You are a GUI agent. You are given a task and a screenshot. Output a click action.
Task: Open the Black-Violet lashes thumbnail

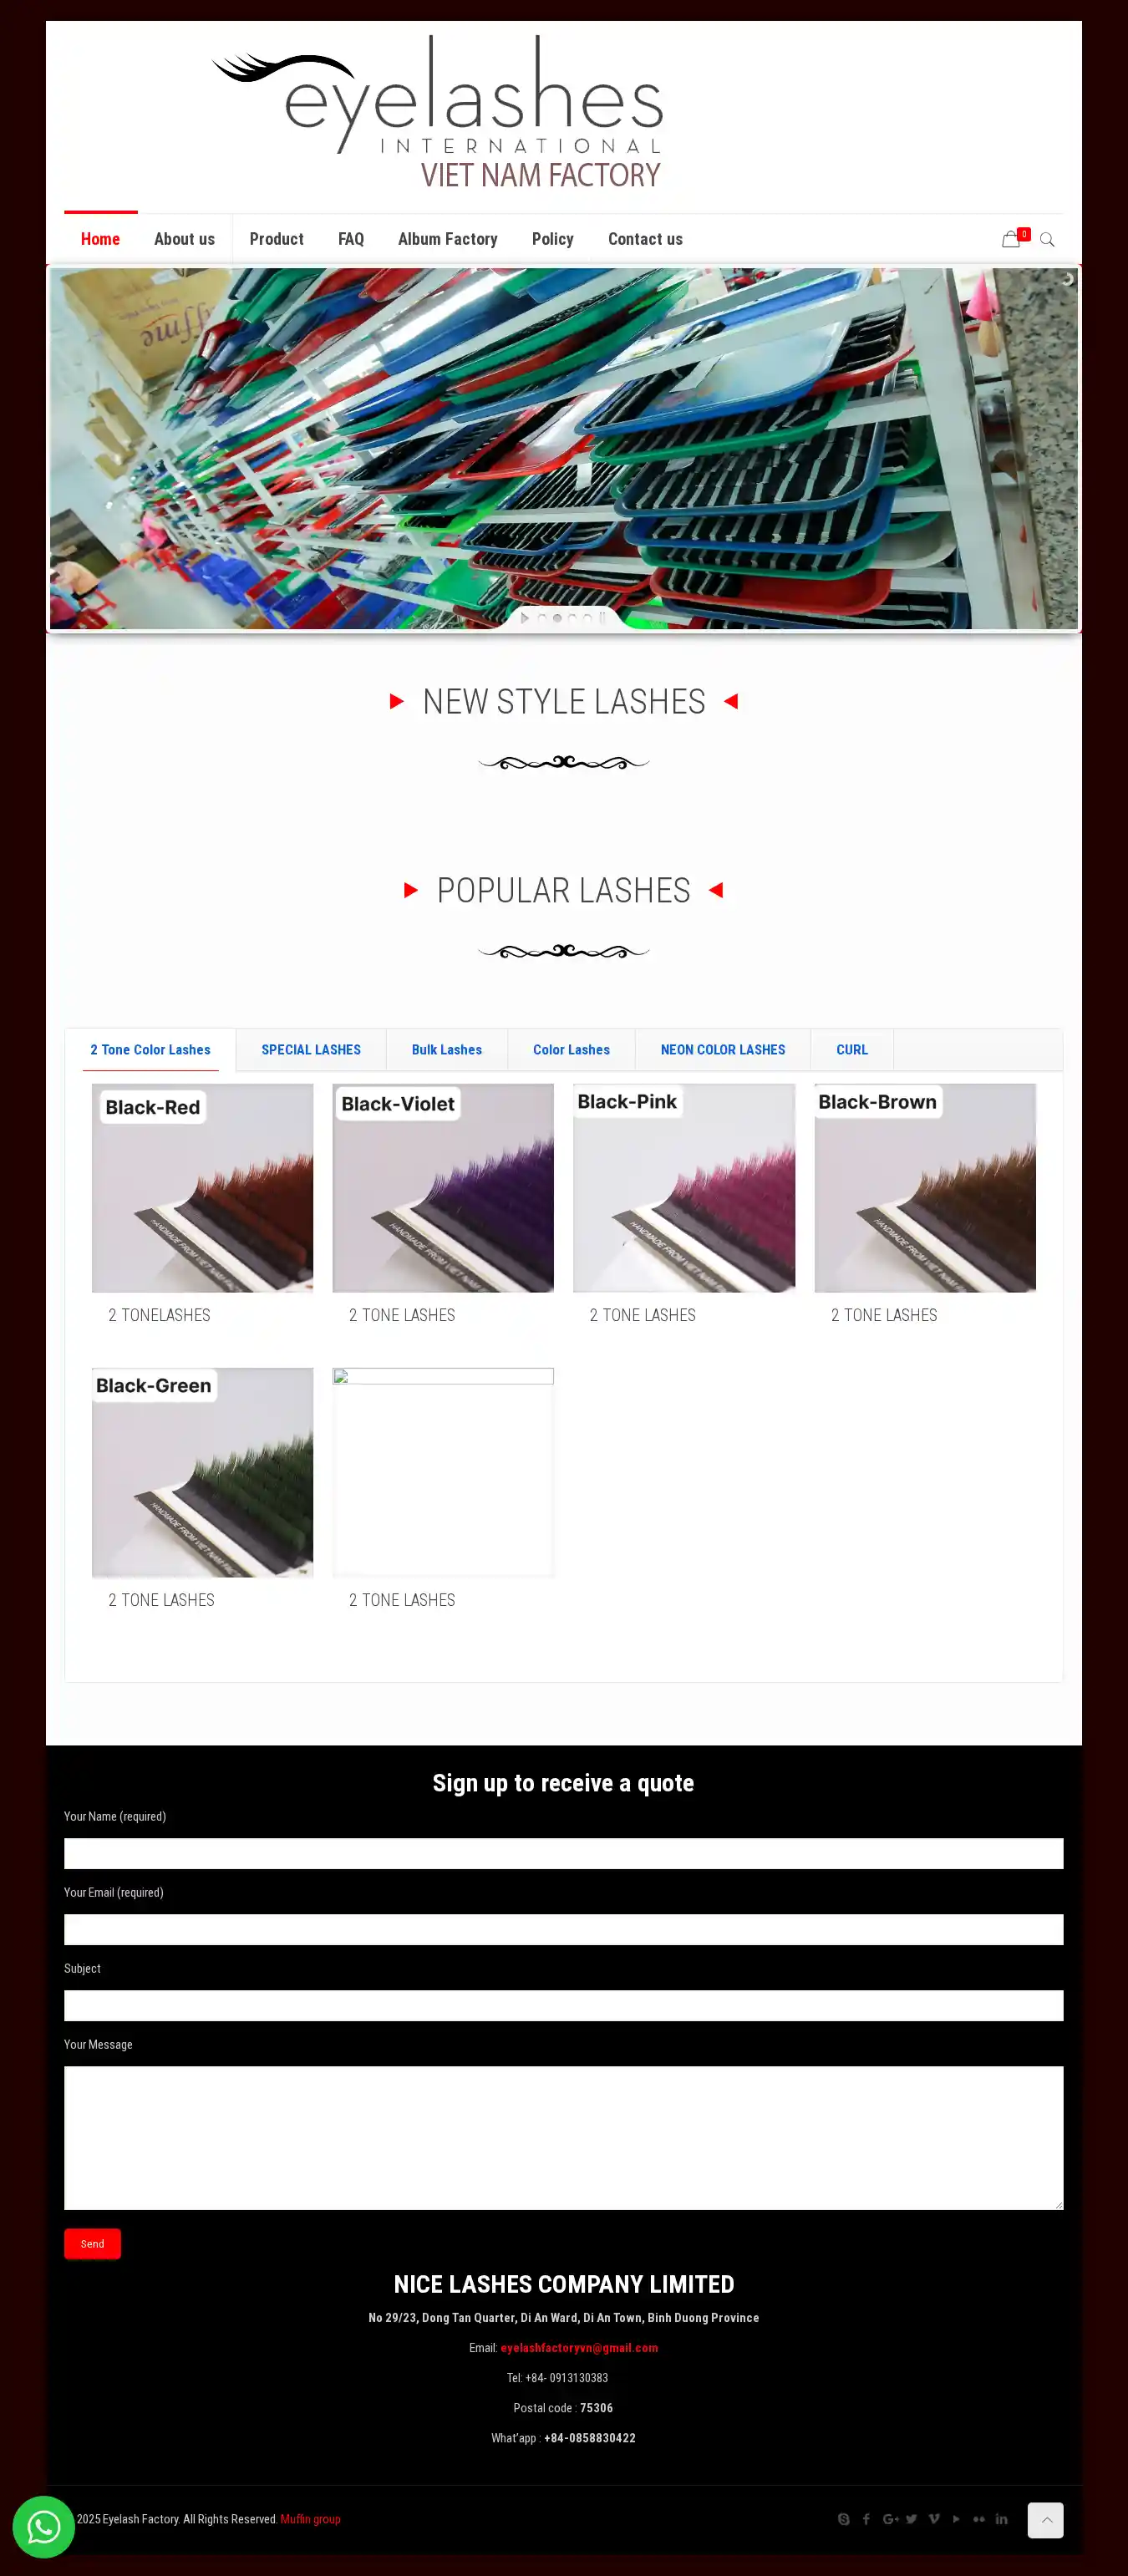point(443,1188)
